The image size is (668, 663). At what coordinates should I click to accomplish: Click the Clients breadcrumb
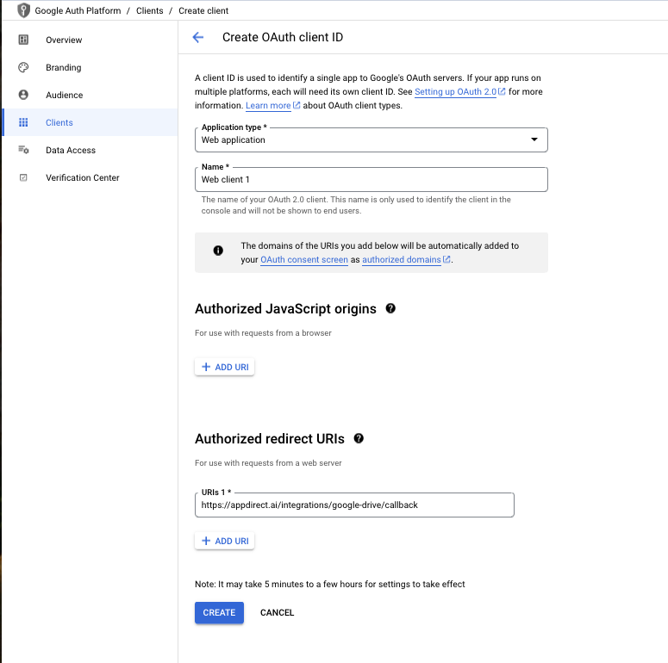coord(149,10)
